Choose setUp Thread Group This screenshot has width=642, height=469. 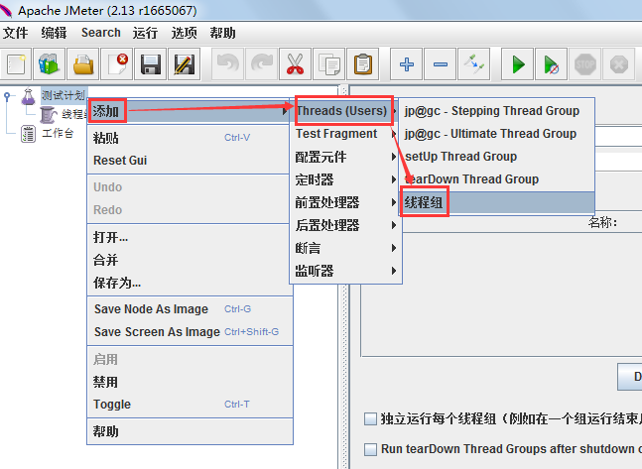pos(497,157)
